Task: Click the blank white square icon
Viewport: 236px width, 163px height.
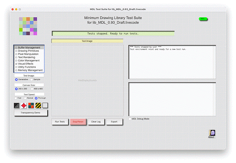Action: tap(45, 106)
